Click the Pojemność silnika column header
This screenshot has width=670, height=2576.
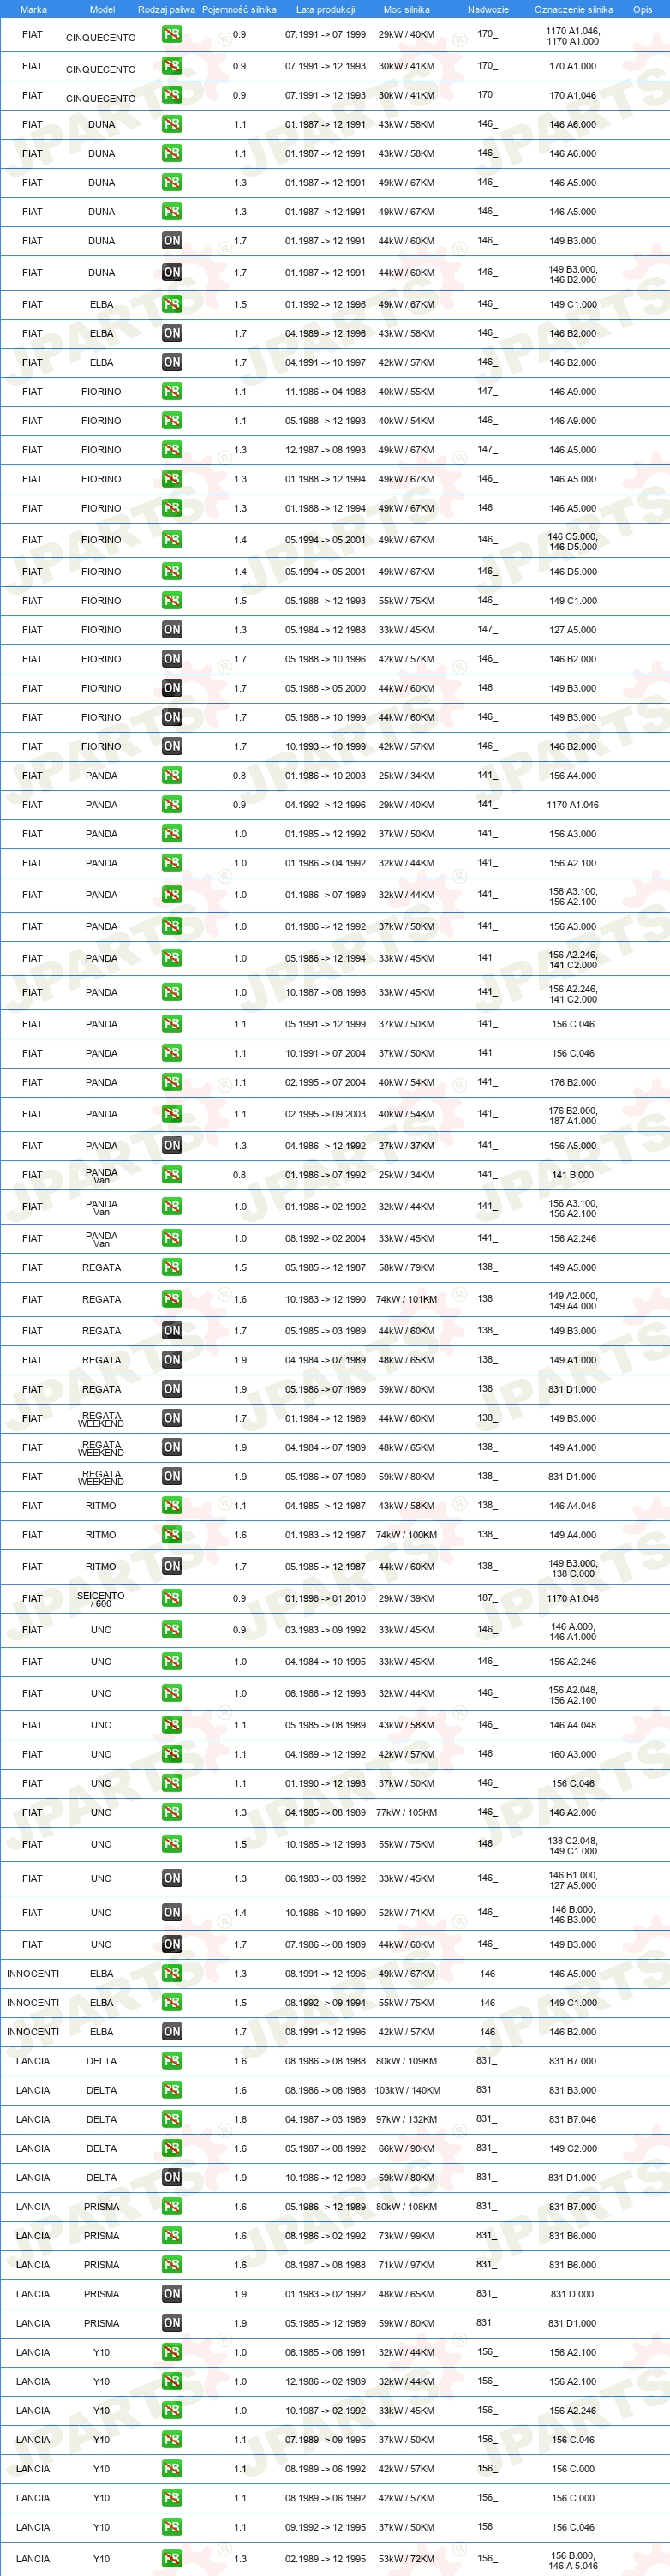click(239, 9)
